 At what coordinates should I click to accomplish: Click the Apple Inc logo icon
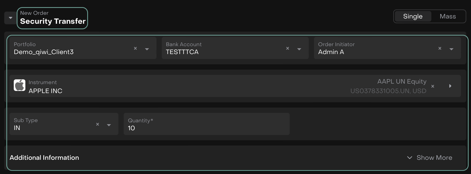(x=20, y=85)
